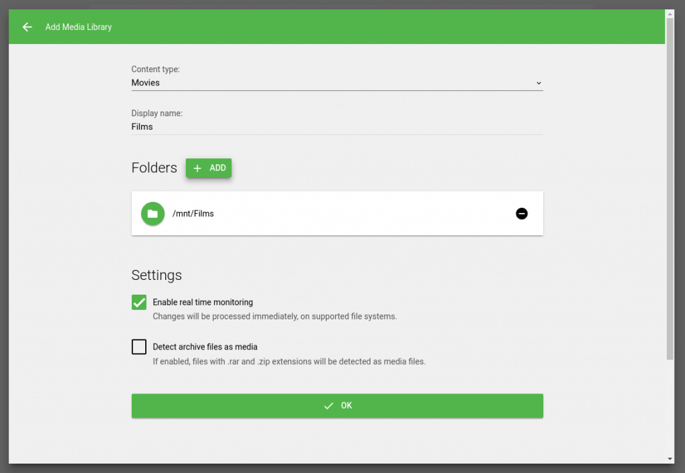Click the Folders section heading

click(155, 168)
